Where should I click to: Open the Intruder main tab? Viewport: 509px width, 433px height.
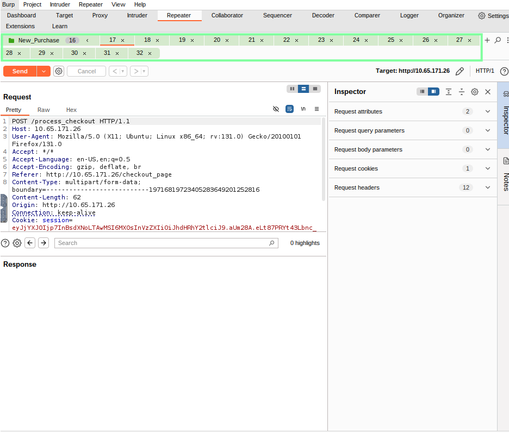coord(137,15)
